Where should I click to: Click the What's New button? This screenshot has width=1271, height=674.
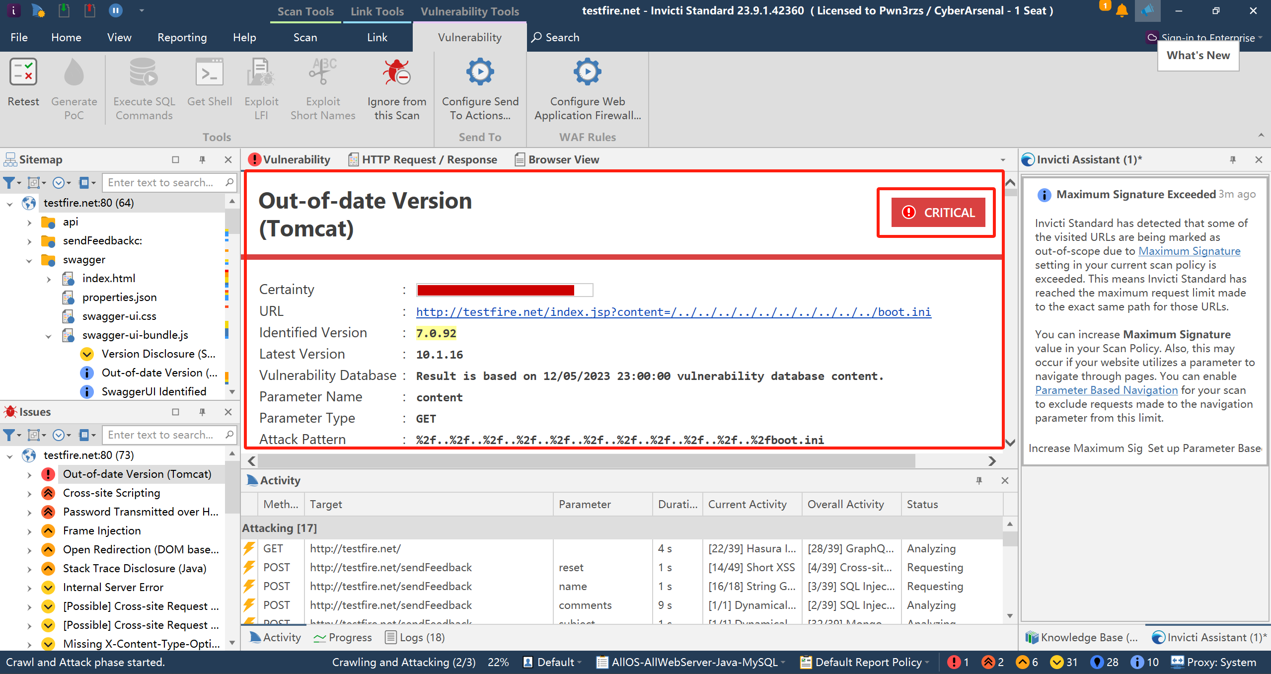[x=1197, y=56]
